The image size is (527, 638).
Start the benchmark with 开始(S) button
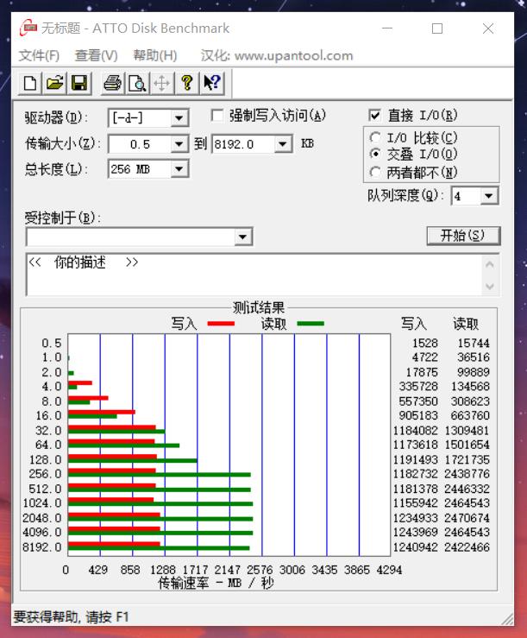(463, 236)
